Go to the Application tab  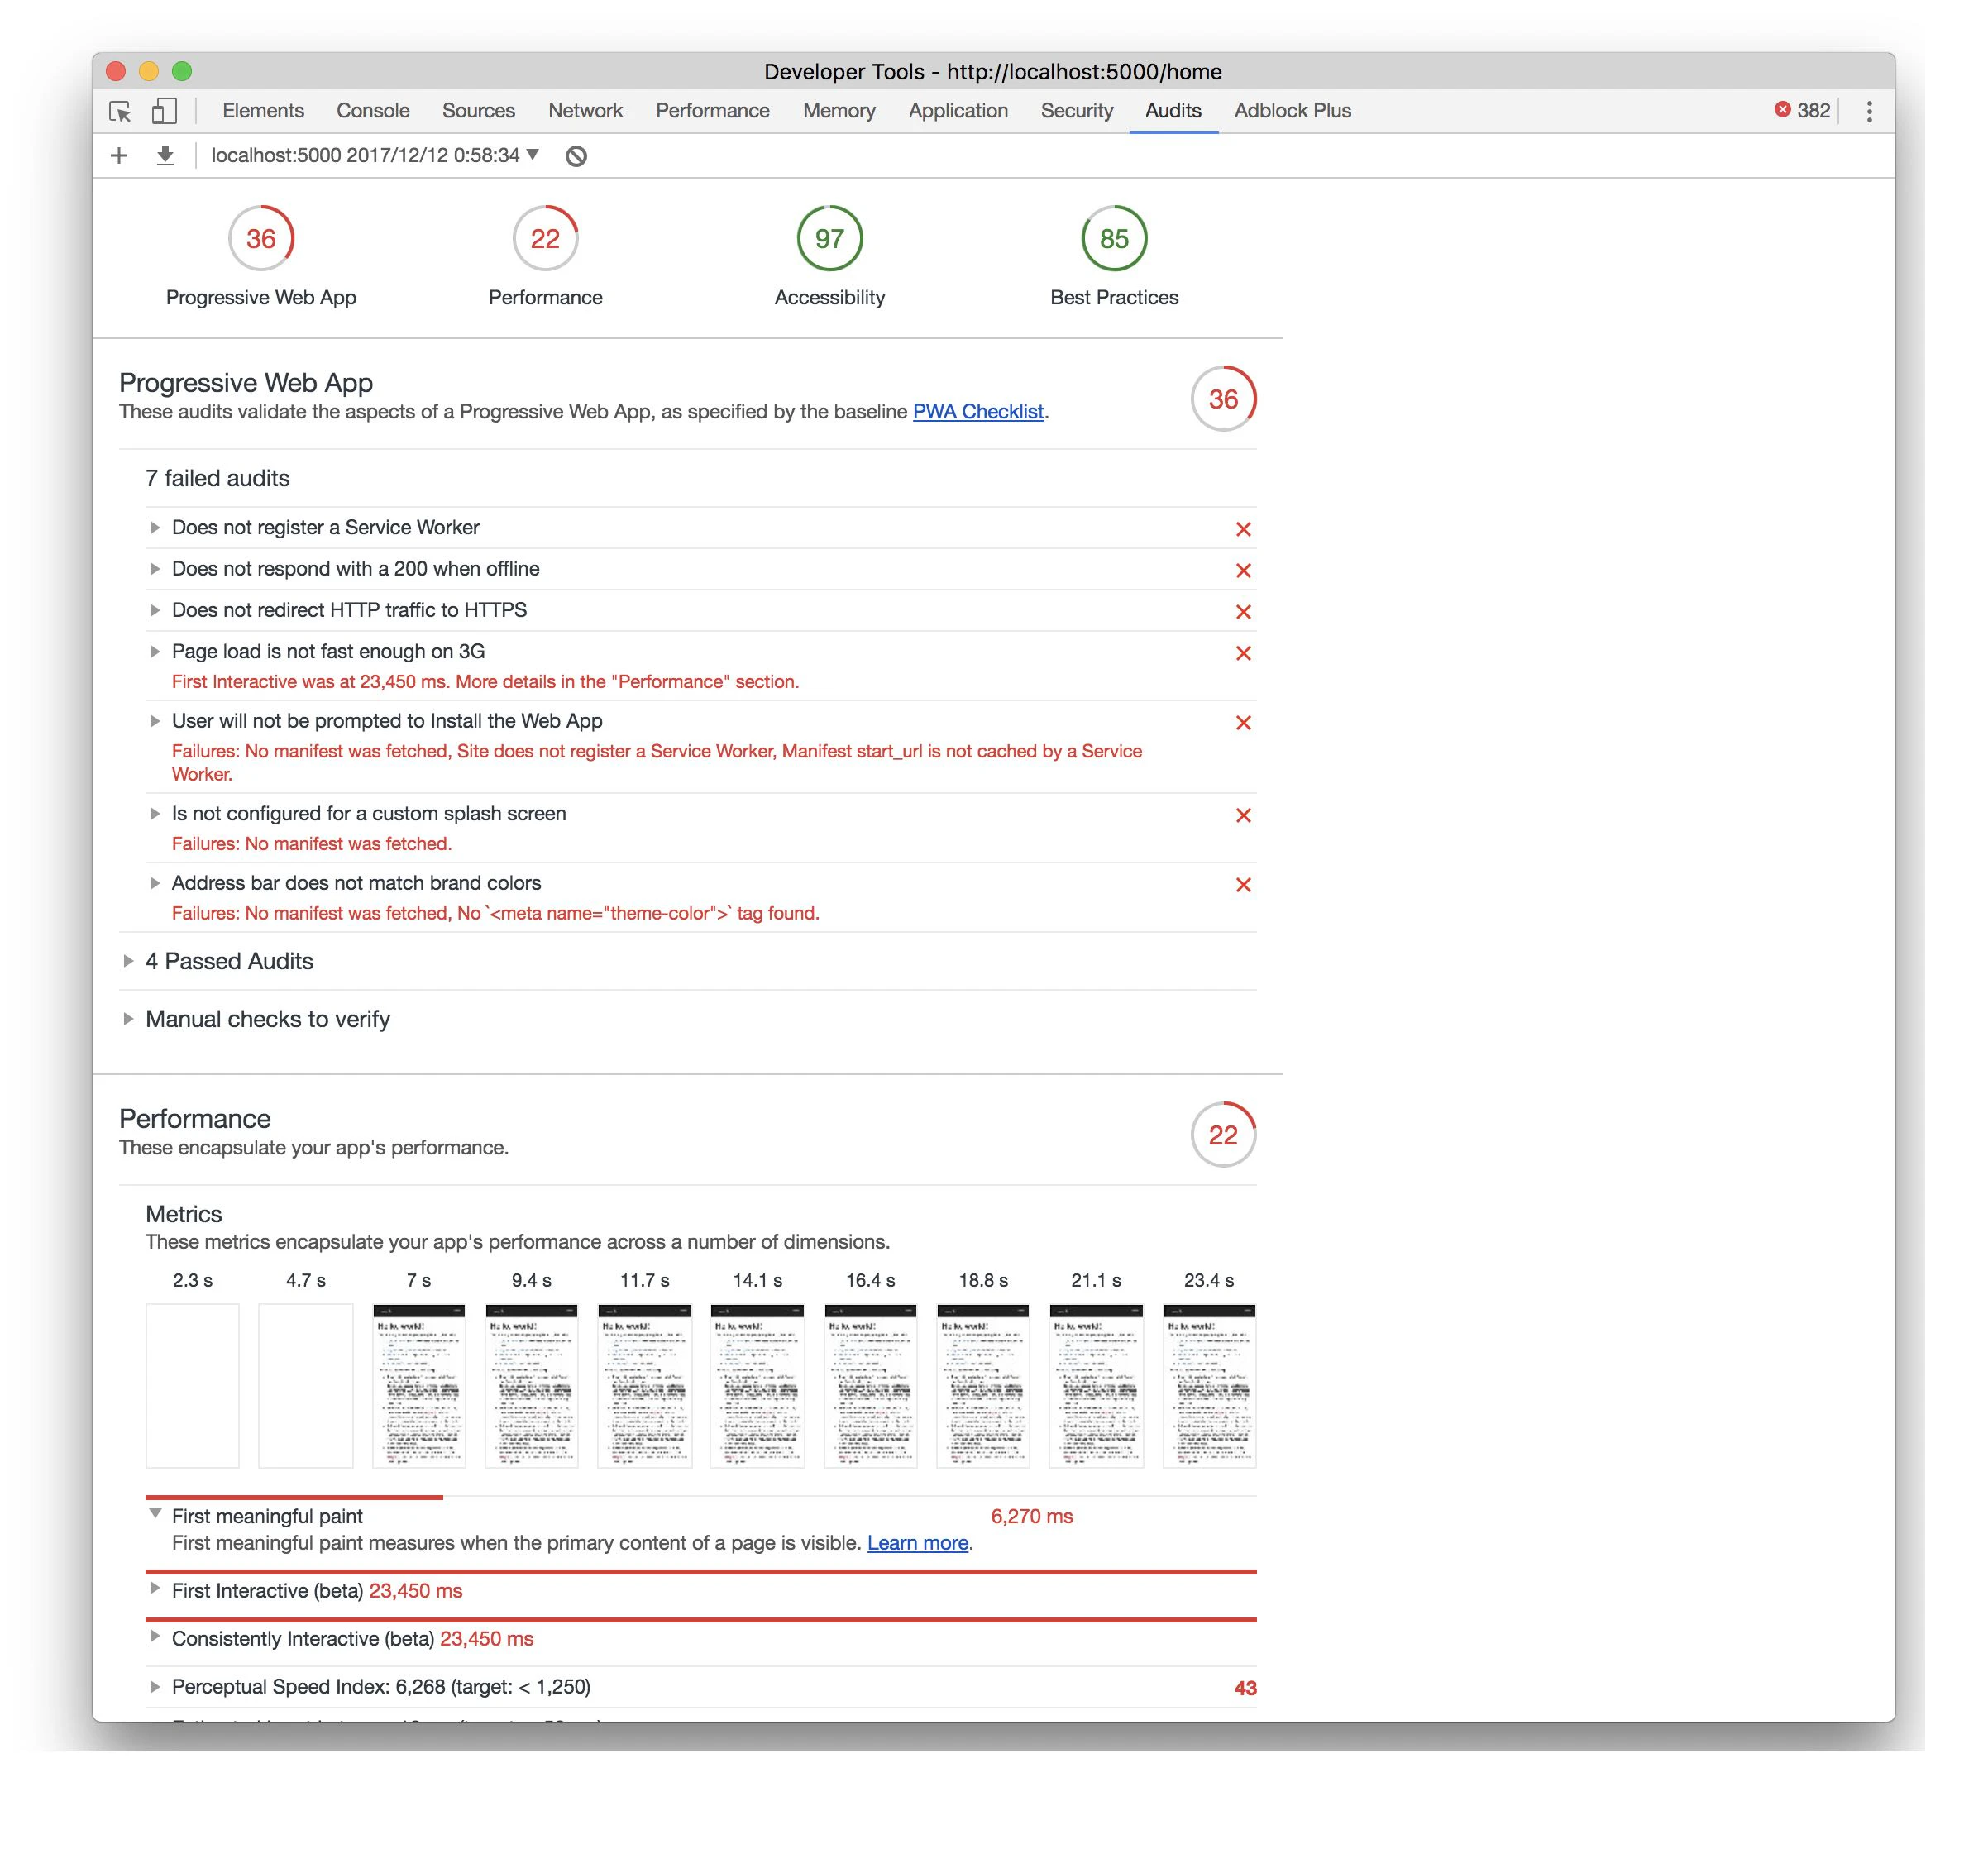(x=958, y=110)
